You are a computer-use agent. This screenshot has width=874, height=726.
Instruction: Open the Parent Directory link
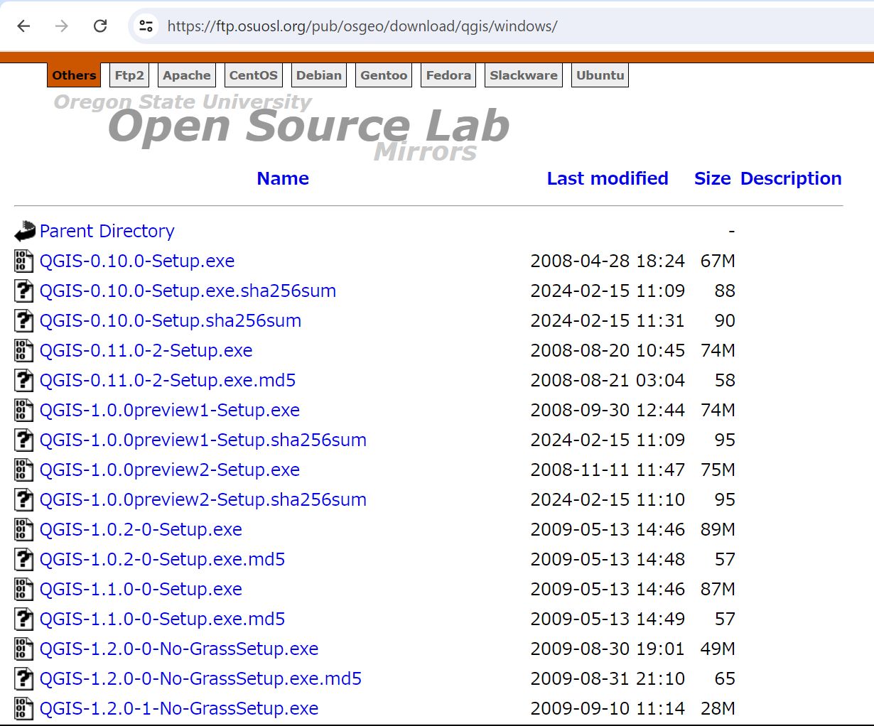[x=107, y=232]
